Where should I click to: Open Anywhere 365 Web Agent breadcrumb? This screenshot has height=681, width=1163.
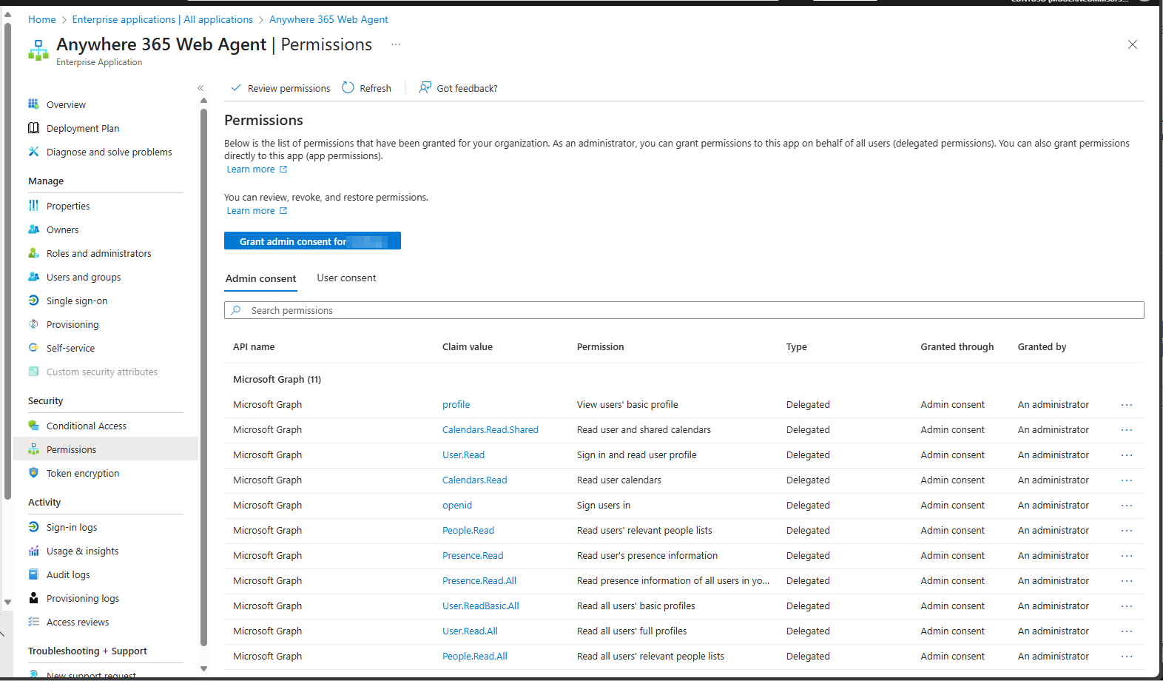click(x=328, y=19)
